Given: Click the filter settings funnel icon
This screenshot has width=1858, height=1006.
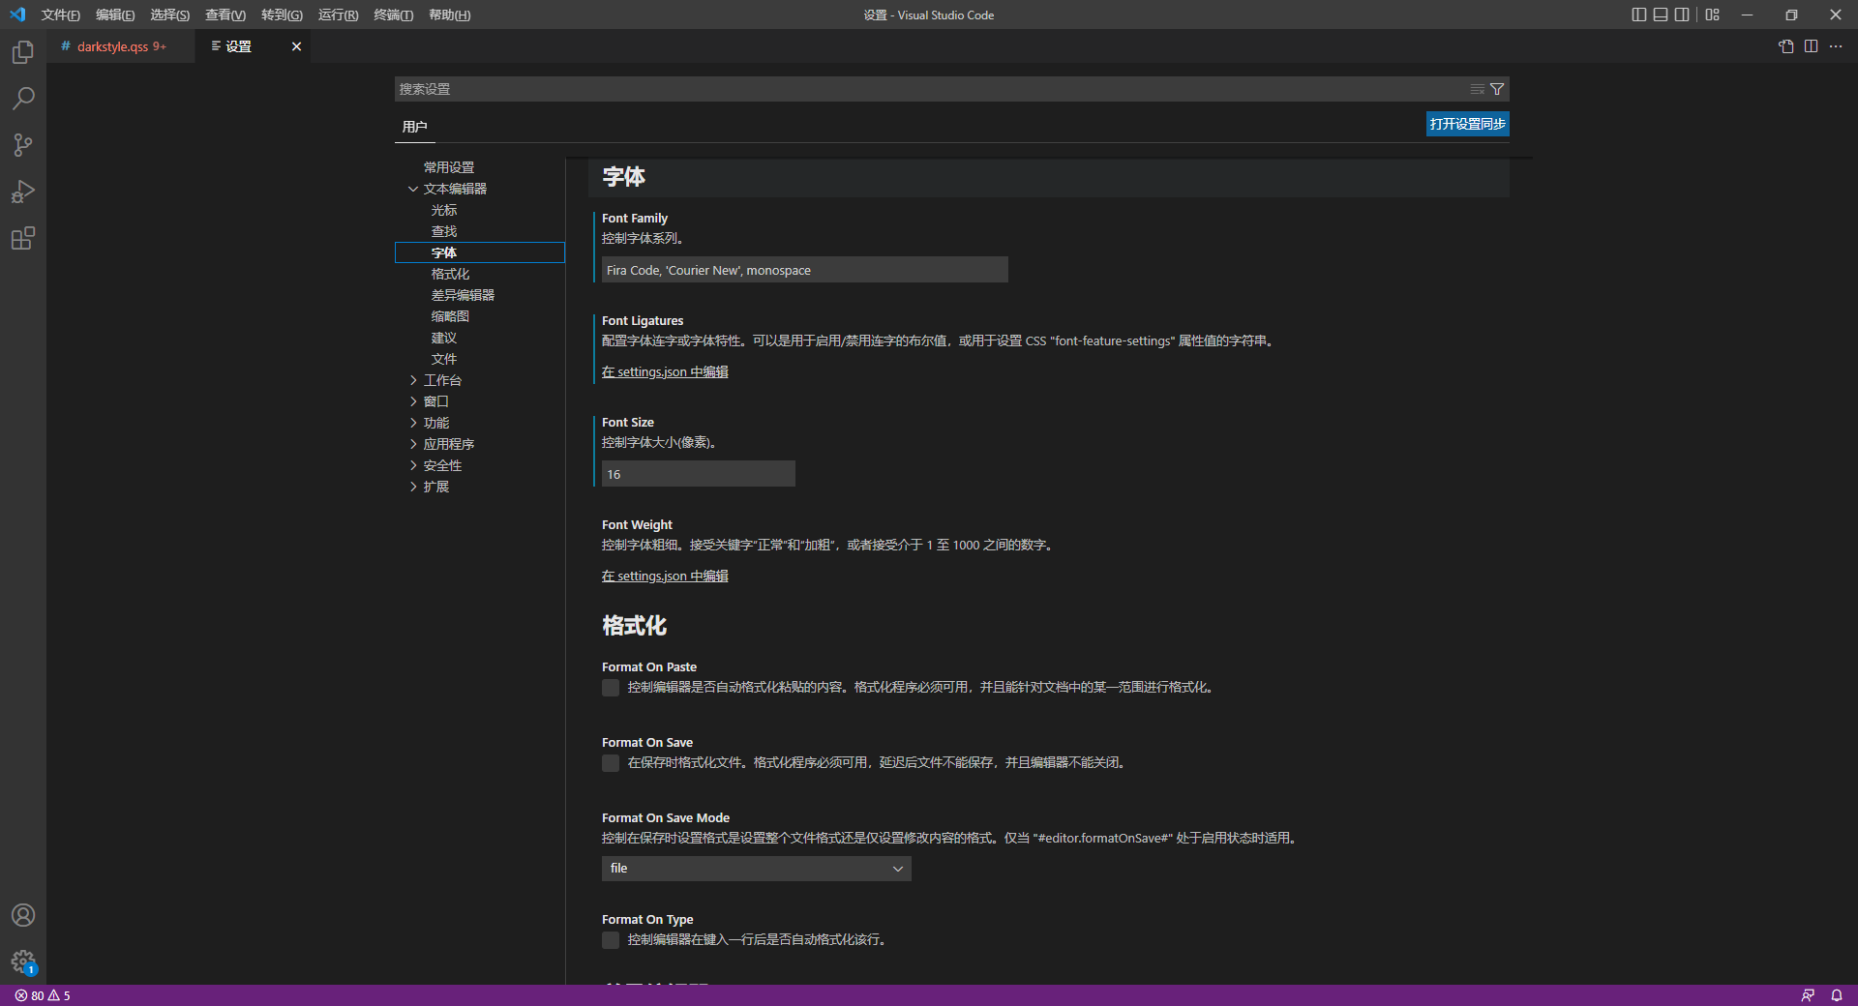Looking at the screenshot, I should tap(1497, 89).
